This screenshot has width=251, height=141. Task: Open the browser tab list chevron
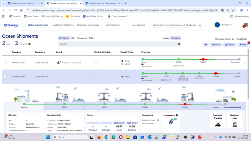click(x=3, y=3)
